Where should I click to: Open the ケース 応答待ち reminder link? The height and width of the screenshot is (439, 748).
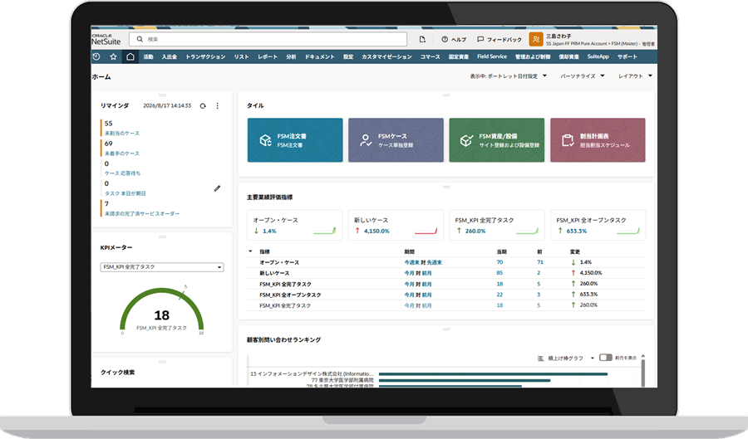(123, 173)
